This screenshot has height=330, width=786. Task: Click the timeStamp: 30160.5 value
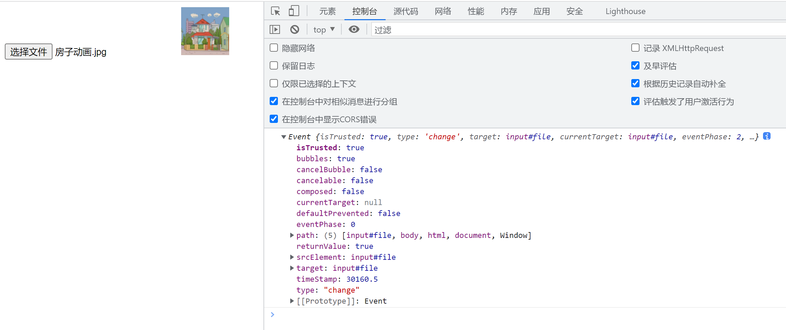(362, 279)
